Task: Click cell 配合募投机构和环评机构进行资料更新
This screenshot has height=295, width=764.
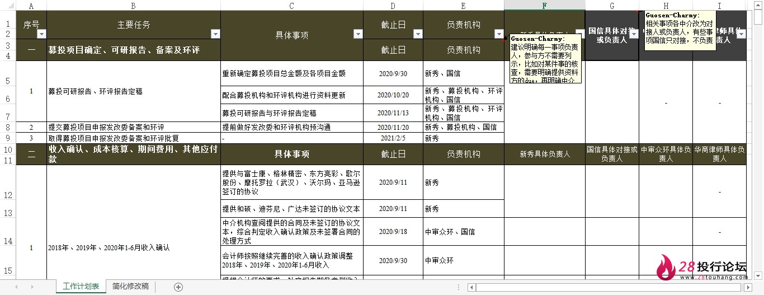Action: point(292,95)
